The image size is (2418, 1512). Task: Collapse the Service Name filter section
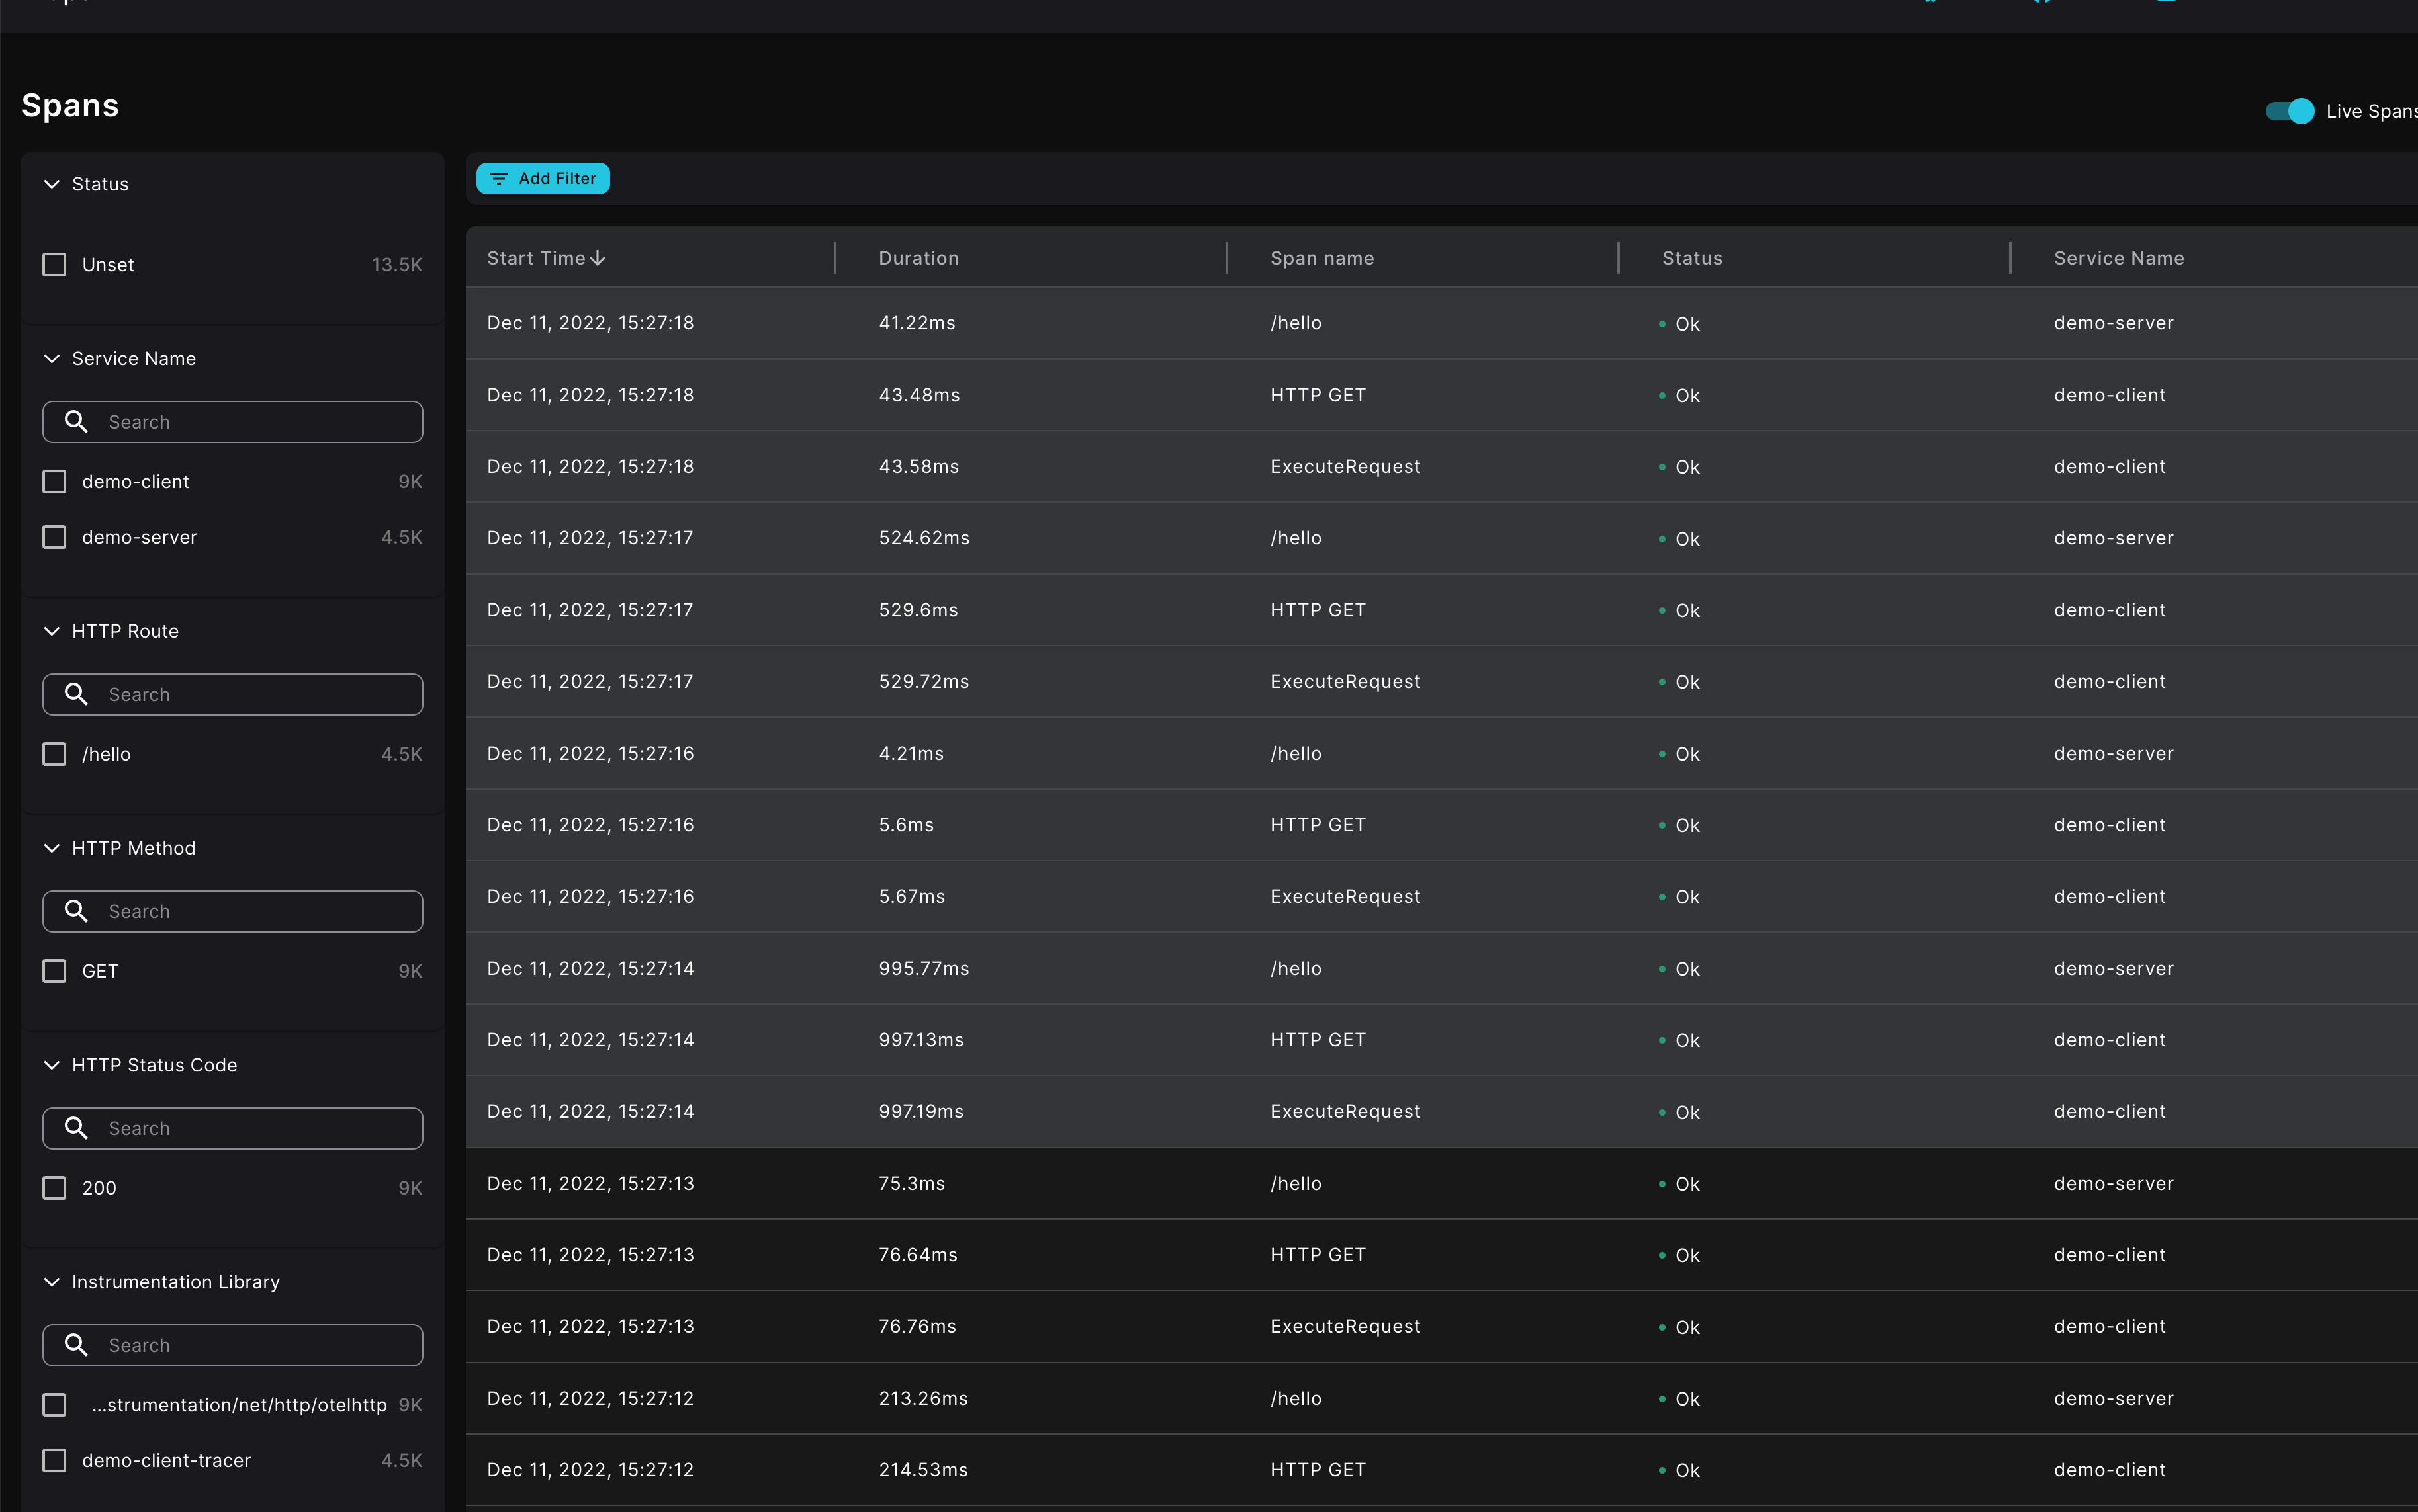pyautogui.click(x=52, y=359)
